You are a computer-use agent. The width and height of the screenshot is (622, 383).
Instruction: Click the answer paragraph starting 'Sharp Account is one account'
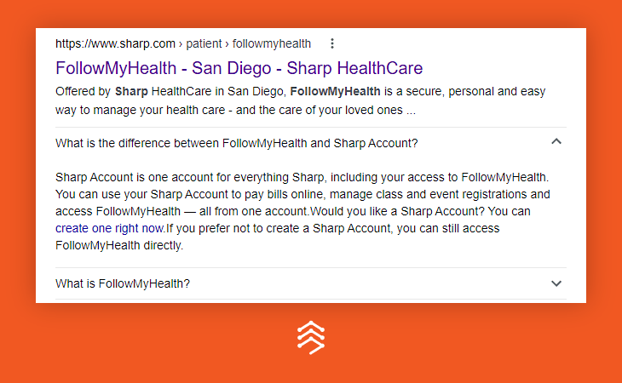[x=302, y=211]
